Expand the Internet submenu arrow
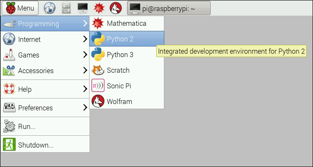Image resolution: width=313 pixels, height=167 pixels. (x=85, y=39)
